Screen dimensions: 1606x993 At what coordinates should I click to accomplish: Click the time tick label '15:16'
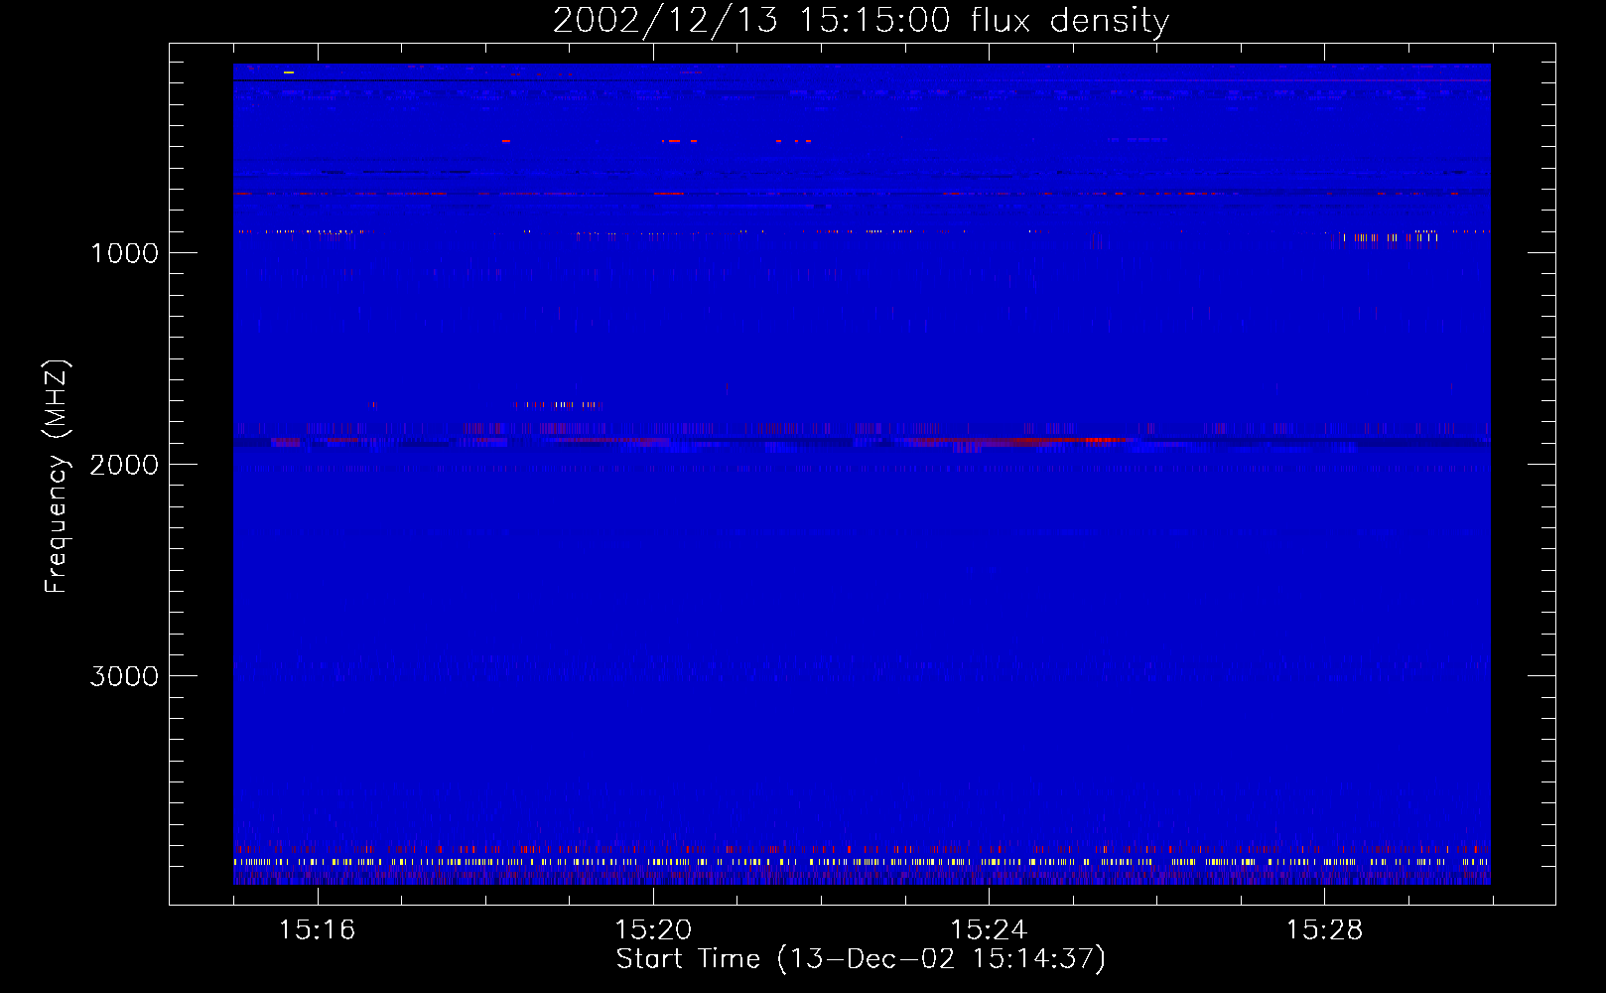(x=318, y=929)
